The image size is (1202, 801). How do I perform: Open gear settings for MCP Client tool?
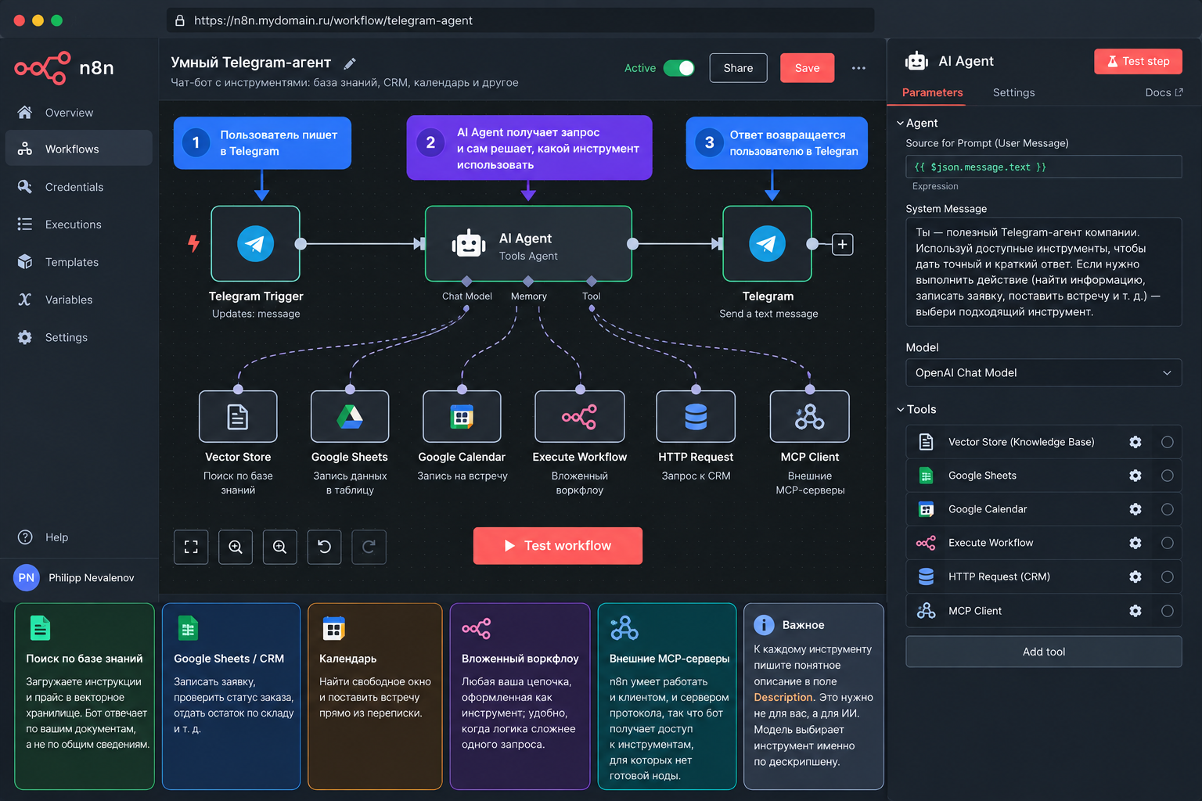1135,611
